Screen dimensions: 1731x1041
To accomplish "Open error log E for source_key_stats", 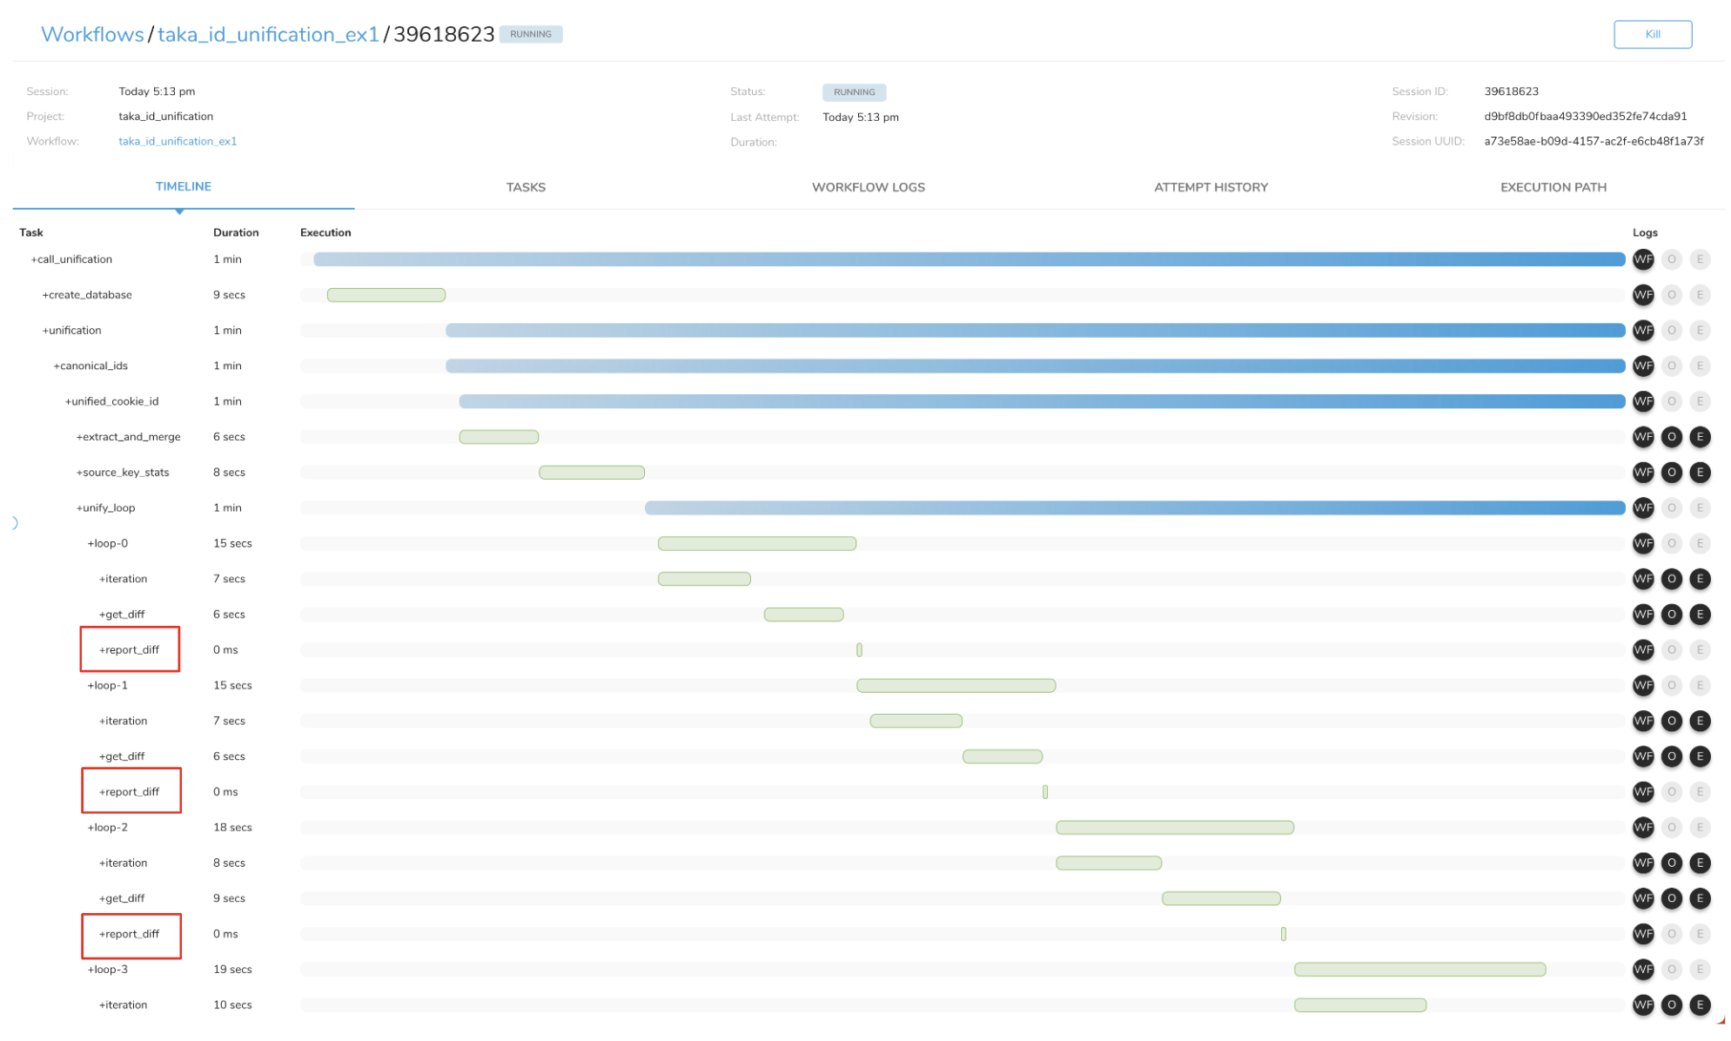I will coord(1700,473).
